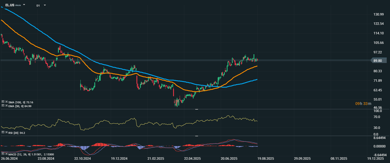This screenshot has width=390, height=163.
Task: Click the 114.10 price axis label
Action: (378, 33)
